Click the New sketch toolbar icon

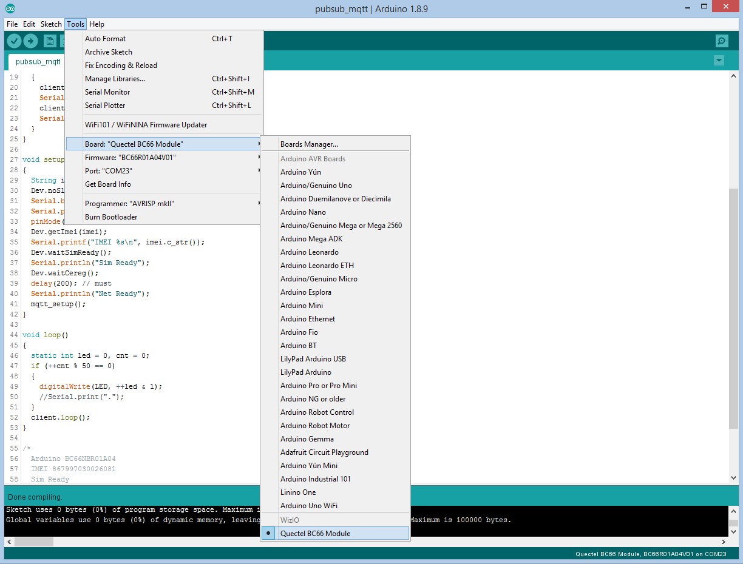click(x=50, y=41)
